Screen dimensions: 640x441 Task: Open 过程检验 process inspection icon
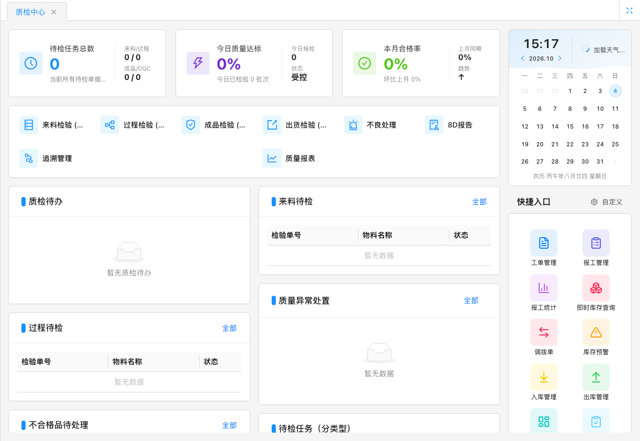(x=110, y=125)
